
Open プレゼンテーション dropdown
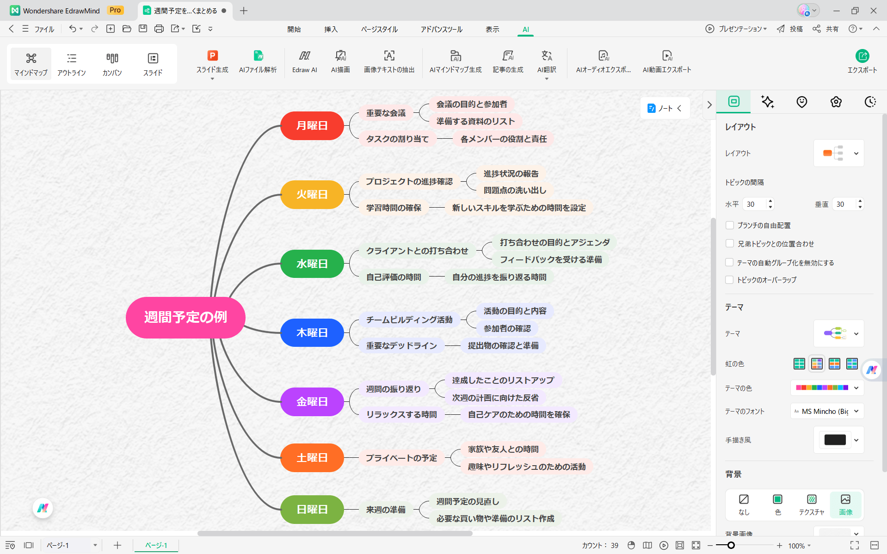[x=736, y=29]
